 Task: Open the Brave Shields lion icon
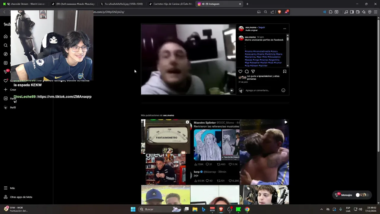[279, 12]
